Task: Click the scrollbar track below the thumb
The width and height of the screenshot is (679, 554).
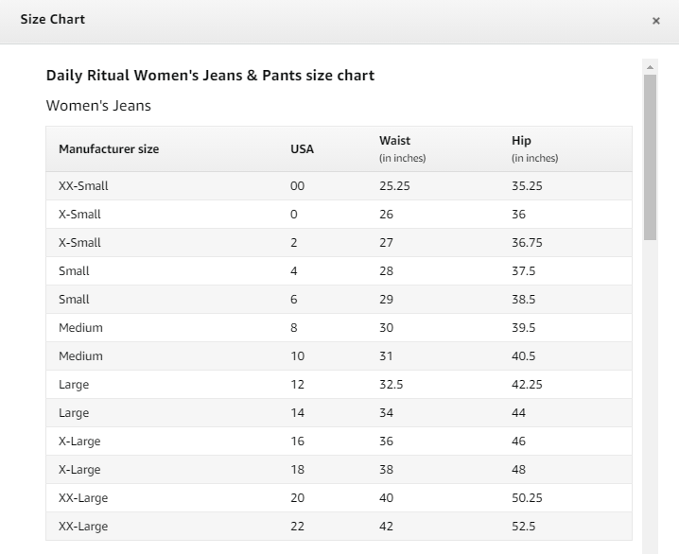Action: click(x=650, y=396)
